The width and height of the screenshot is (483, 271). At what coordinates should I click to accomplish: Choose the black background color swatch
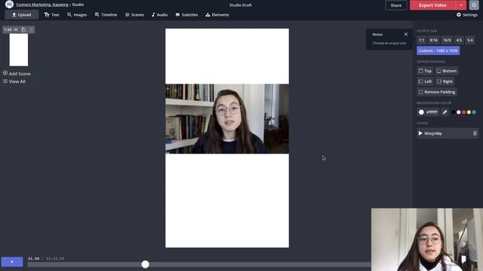tap(454, 112)
